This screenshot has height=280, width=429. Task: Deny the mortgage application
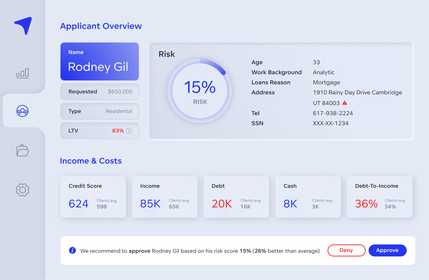pos(346,250)
